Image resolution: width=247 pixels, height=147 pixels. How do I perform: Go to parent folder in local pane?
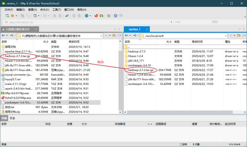click(114, 35)
